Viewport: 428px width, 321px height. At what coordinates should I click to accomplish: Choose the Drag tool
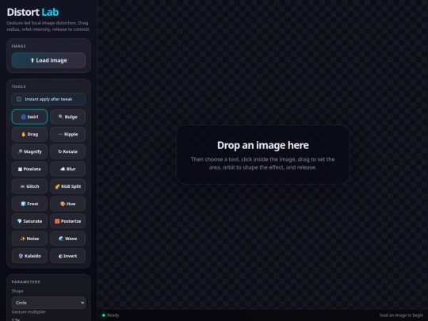tap(29, 134)
